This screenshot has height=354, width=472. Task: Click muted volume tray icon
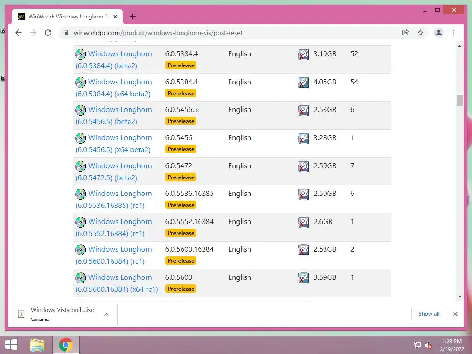[429, 345]
